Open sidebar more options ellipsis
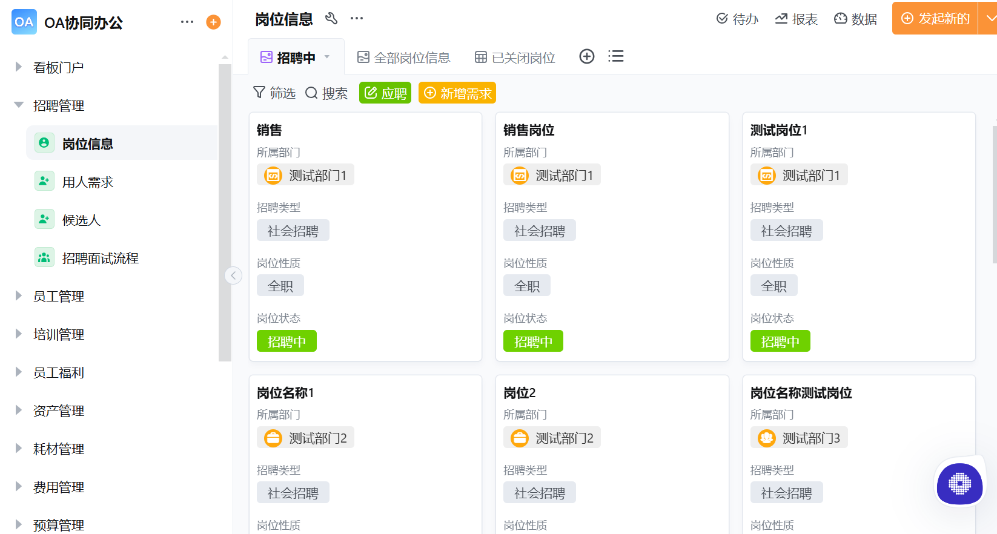Screen dimensions: 997x534 point(187,22)
